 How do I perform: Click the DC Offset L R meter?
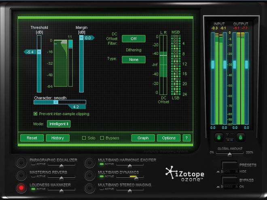(x=163, y=65)
